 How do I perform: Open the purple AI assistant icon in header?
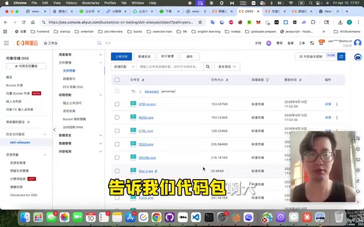(269, 43)
